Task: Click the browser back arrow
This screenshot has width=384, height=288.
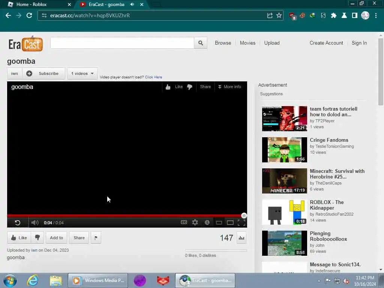Action: 8,15
